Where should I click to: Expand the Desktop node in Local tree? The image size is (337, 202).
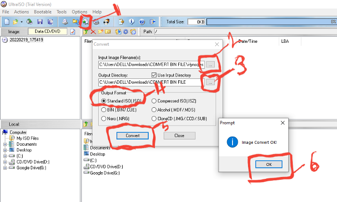(x=5, y=150)
